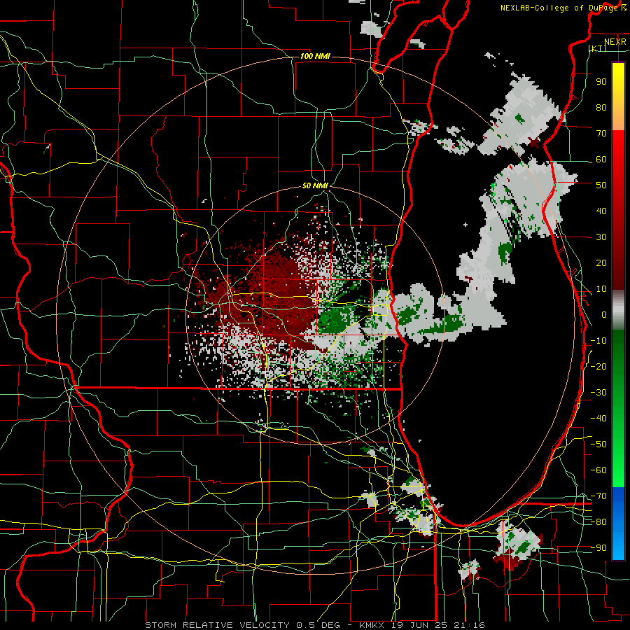The image size is (630, 630).
Task: Click the 80 value on velocity scale
Action: [x=601, y=107]
